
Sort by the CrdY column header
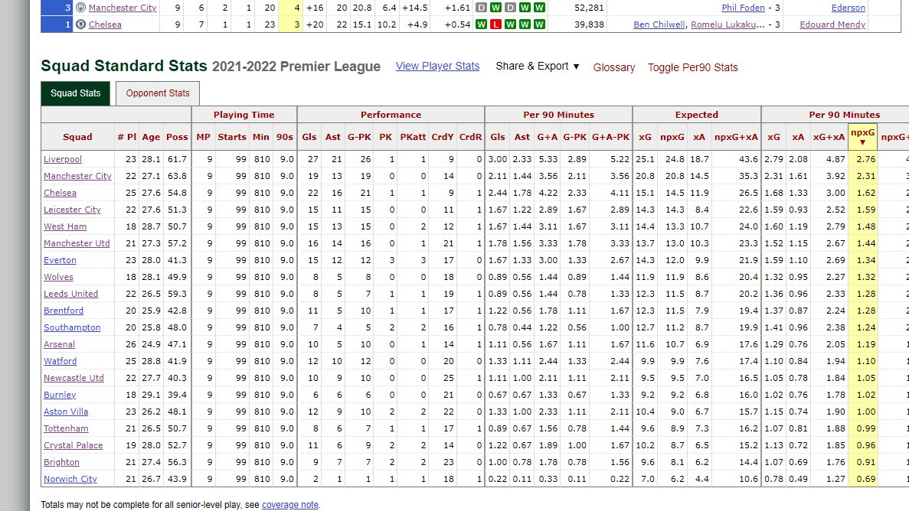click(443, 137)
